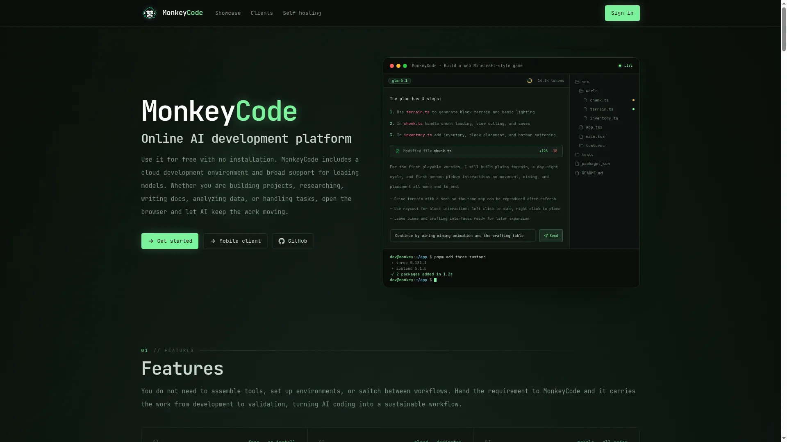Click the scrollbar down arrow

pyautogui.click(x=784, y=439)
